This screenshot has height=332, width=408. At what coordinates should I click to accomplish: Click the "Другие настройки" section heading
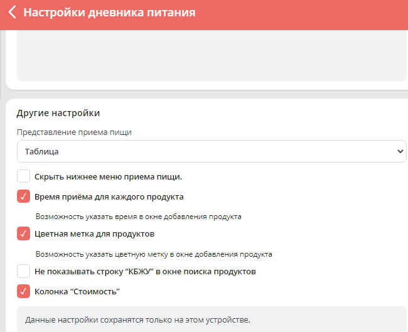point(58,113)
